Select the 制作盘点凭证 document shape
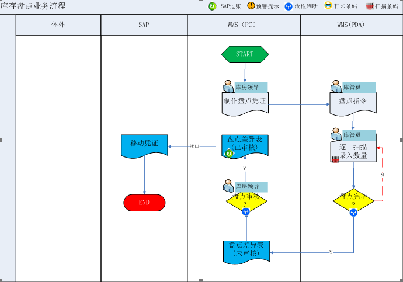The height and width of the screenshot is (282, 403). [x=245, y=104]
